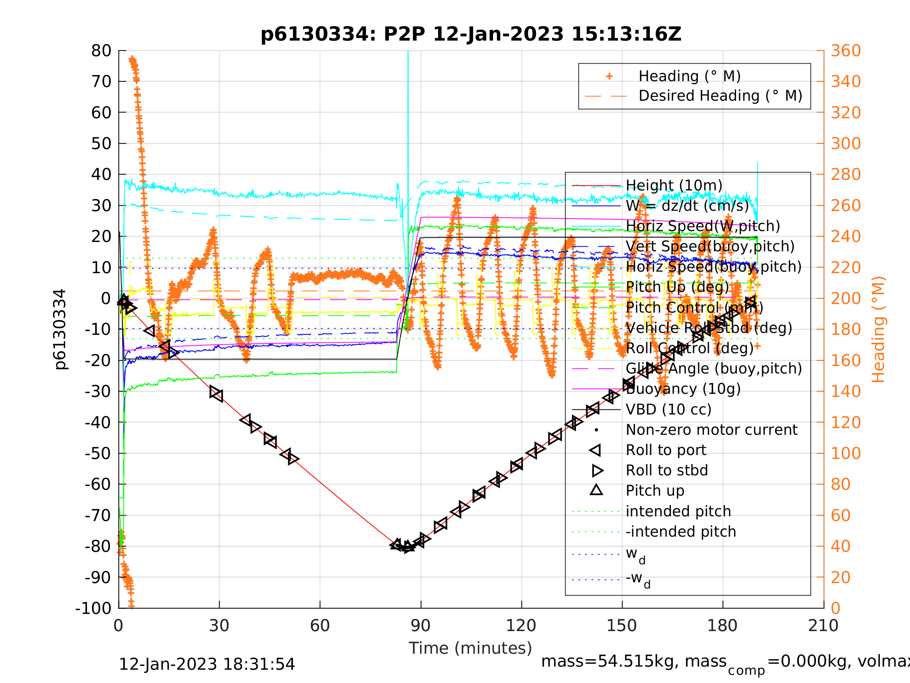Click the orange dashed line sample for Desired Heading
The height and width of the screenshot is (683, 910).
(607, 97)
